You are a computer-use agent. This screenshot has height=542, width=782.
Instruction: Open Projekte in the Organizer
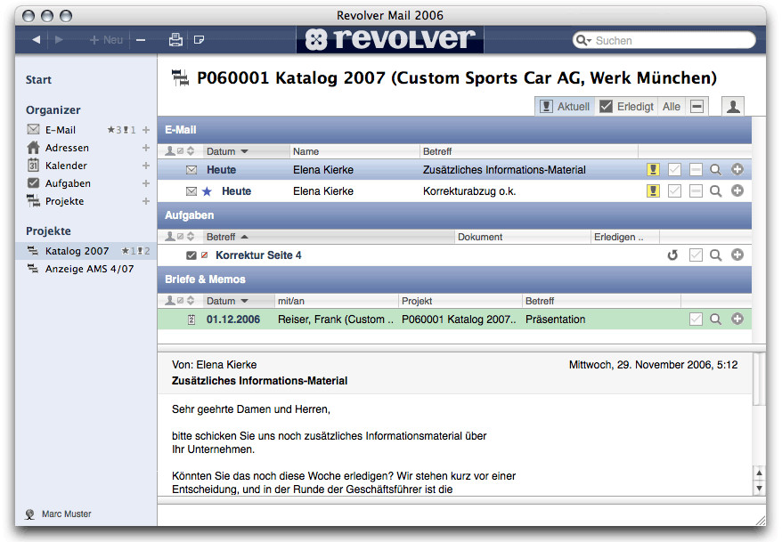tap(64, 202)
